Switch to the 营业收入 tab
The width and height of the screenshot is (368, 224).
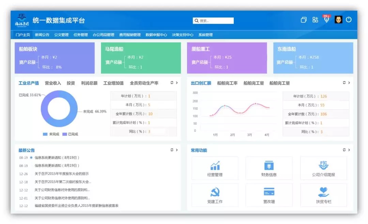point(53,83)
